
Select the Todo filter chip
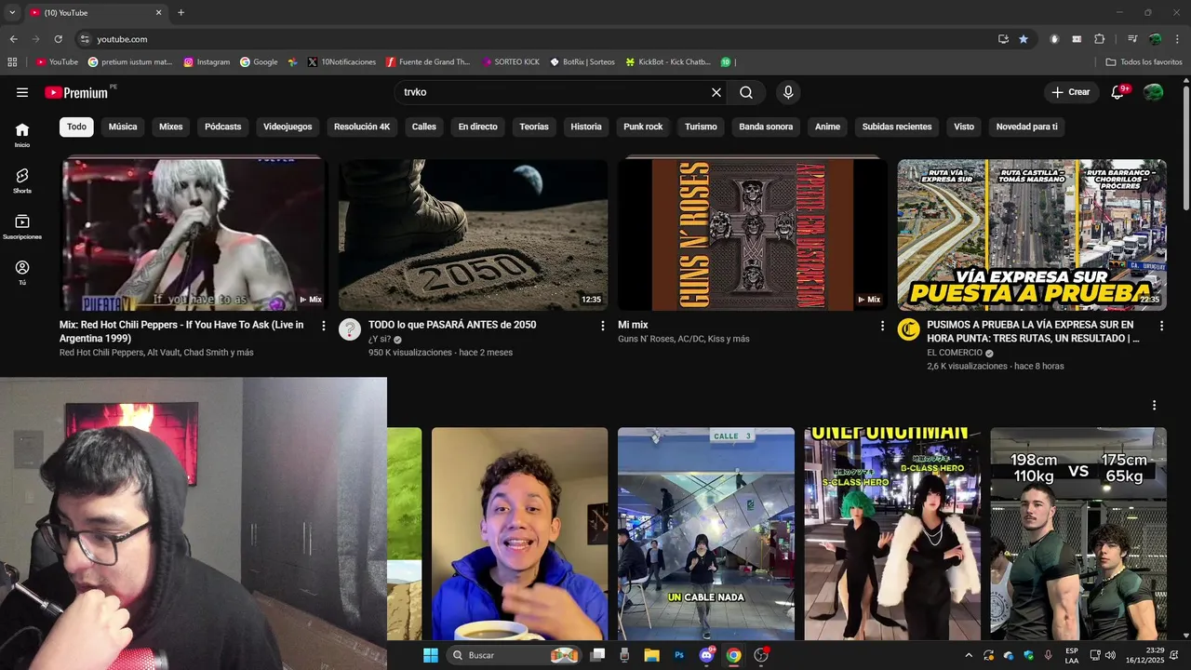click(76, 127)
